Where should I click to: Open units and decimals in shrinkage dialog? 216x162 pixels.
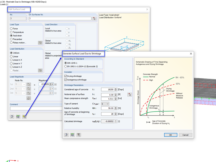72,135
